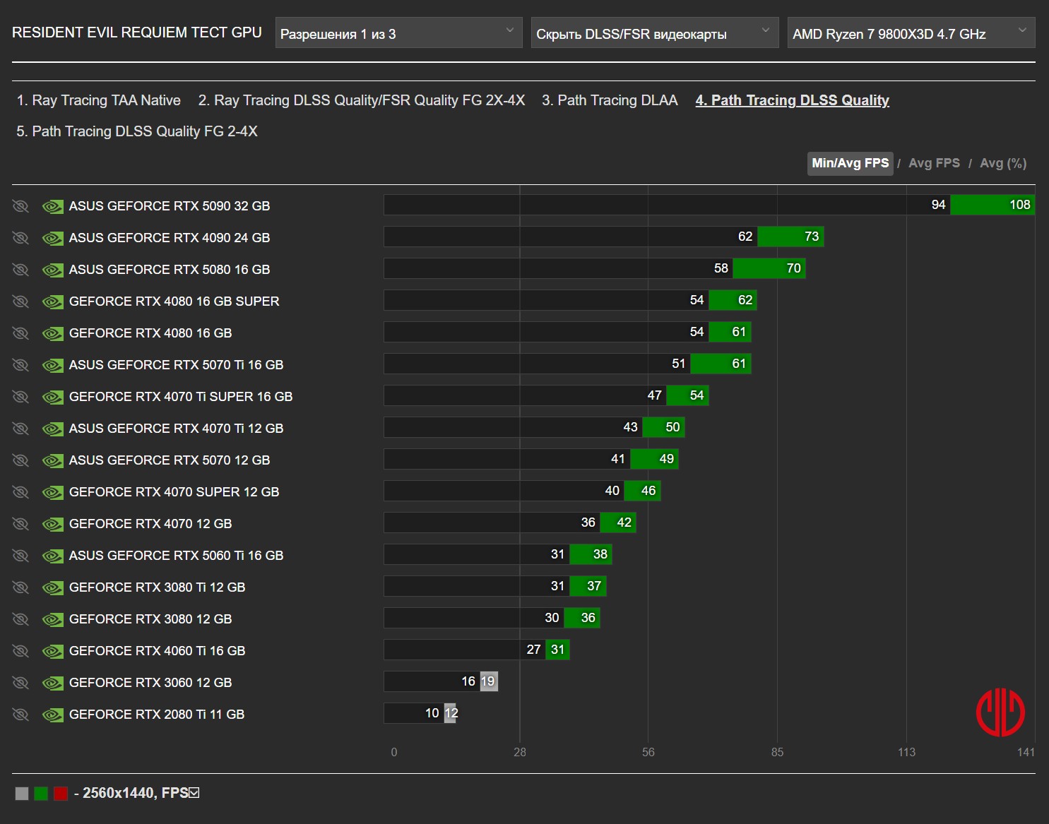Click NVIDIA icon for RTX 4070 SUPER 12 GB
Image resolution: width=1049 pixels, height=824 pixels.
53,492
